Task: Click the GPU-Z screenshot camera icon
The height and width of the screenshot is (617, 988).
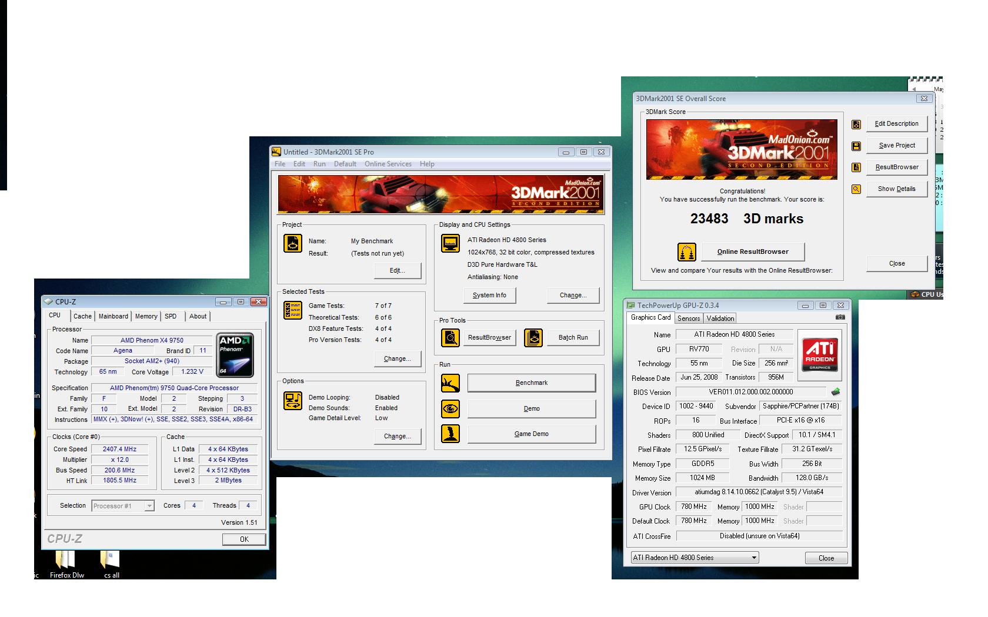Action: 840,317
